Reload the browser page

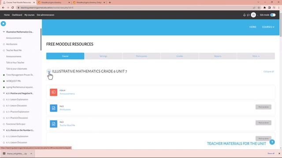click(x=13, y=7)
